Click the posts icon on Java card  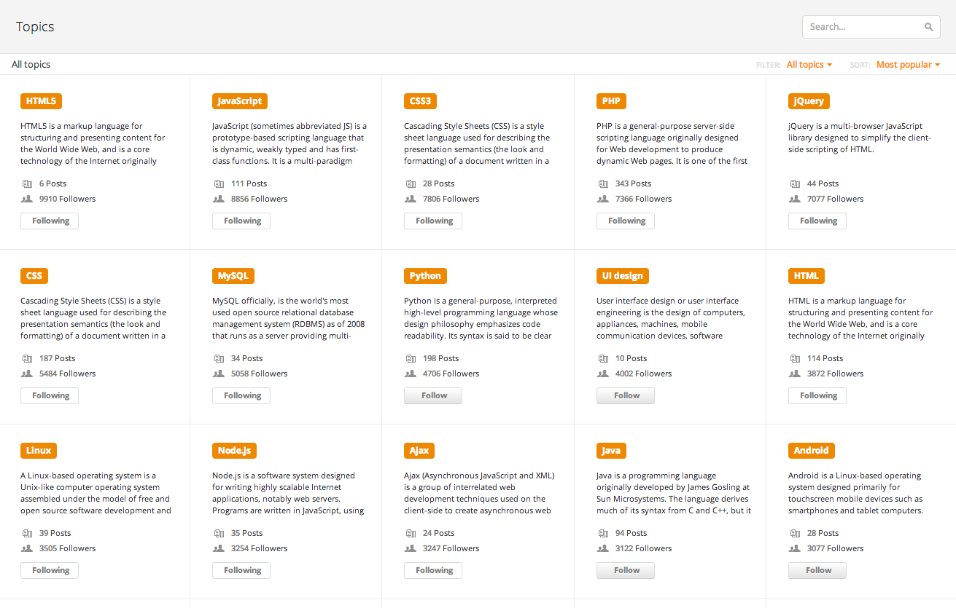[603, 533]
